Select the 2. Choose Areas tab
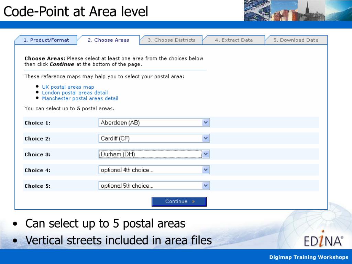Image resolution: width=352 pixels, height=264 pixels. tap(108, 40)
